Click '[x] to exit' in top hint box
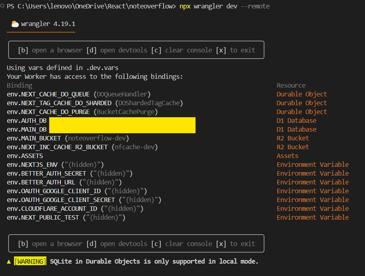 coord(235,50)
